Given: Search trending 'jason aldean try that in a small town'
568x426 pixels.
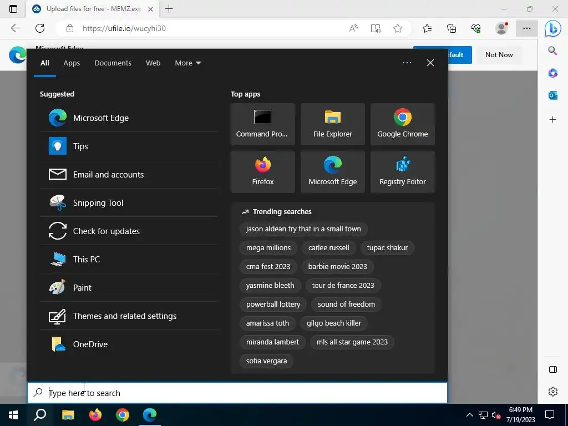Looking at the screenshot, I should [x=303, y=229].
